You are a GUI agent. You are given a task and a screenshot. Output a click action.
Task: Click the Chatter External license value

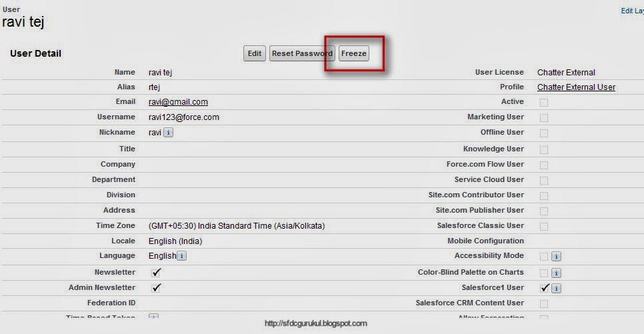[566, 72]
